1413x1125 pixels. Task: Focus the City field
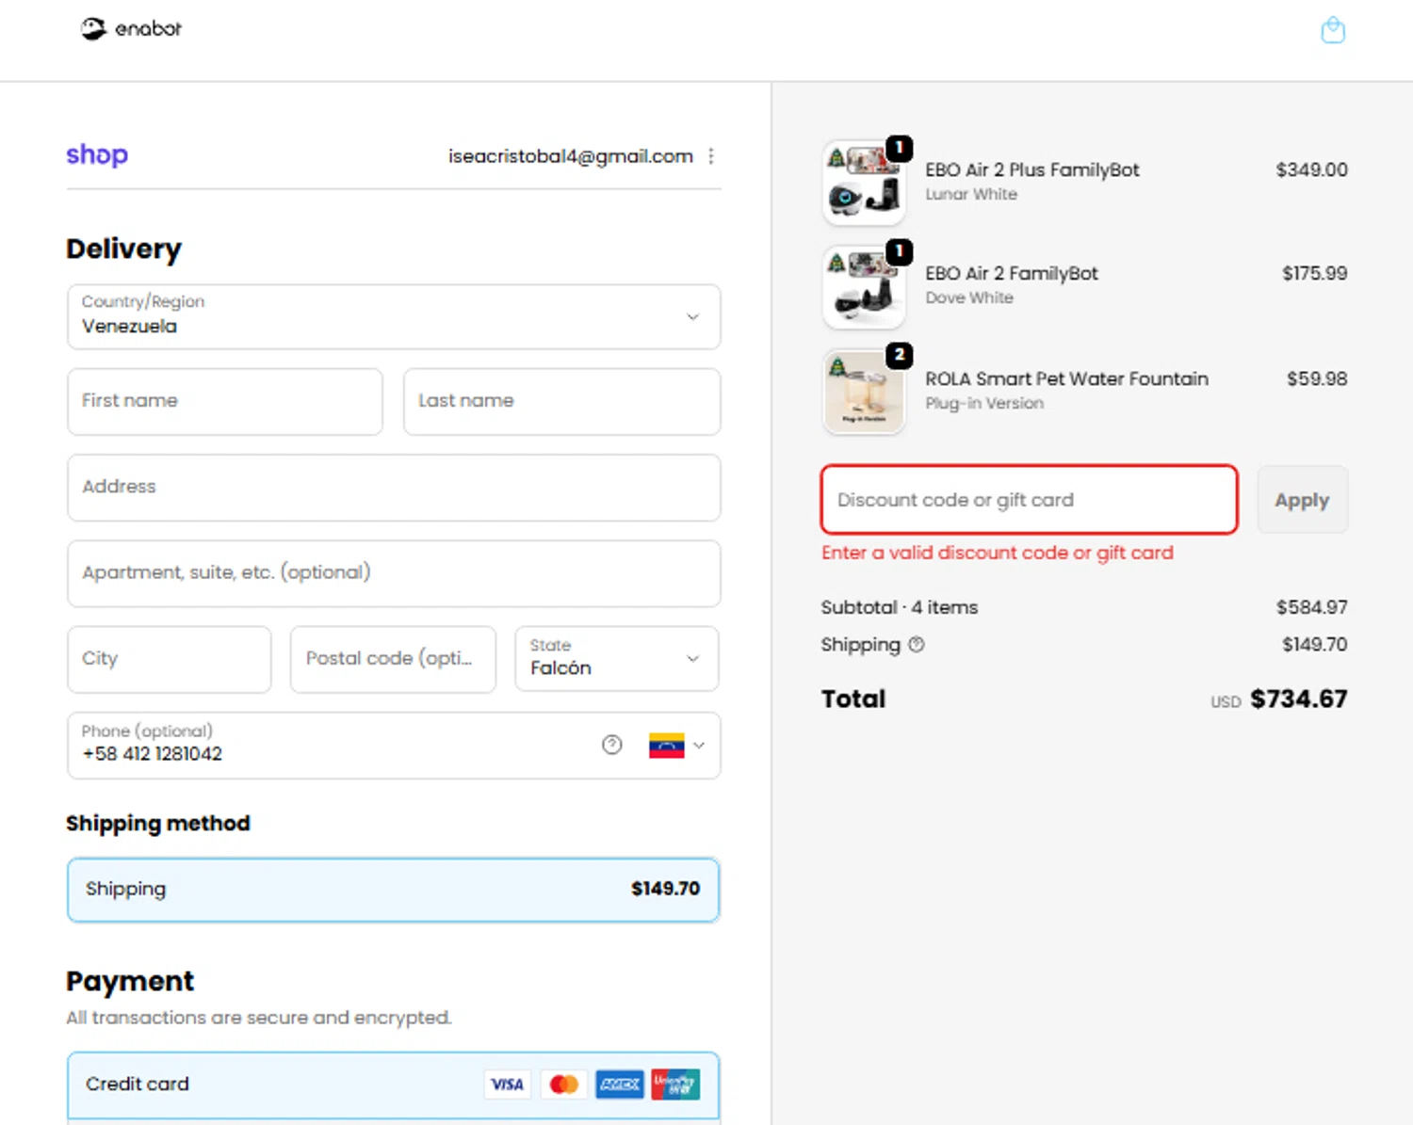pyautogui.click(x=170, y=659)
